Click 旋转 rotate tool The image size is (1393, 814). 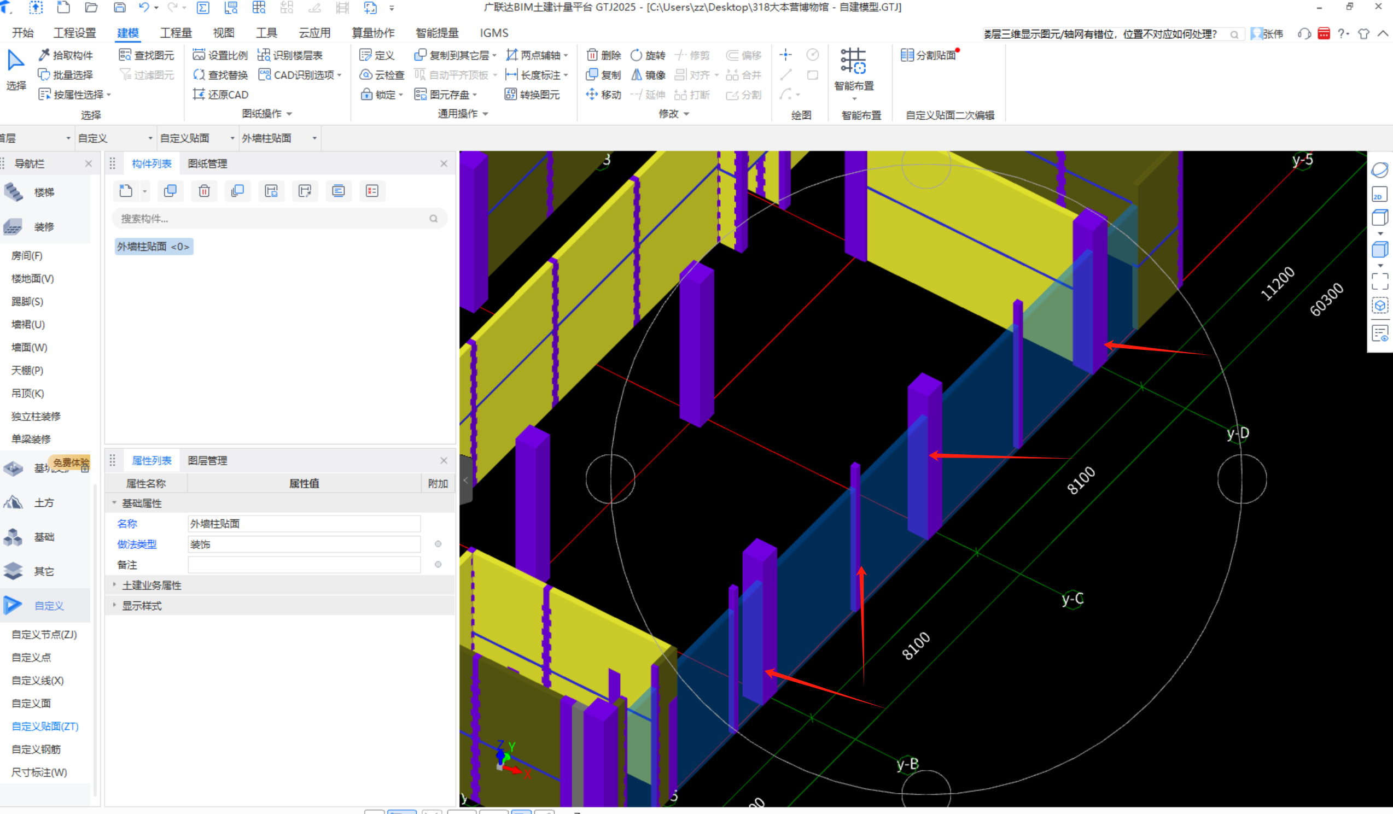pos(648,55)
